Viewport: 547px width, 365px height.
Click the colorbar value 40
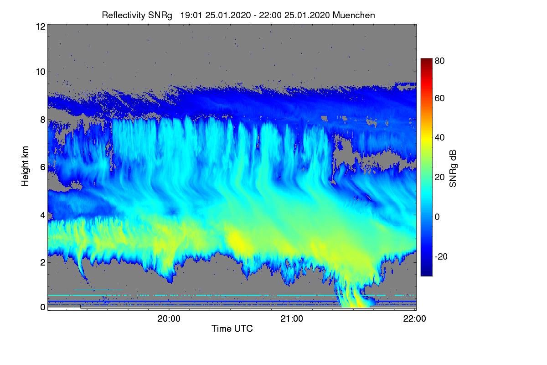[x=439, y=138]
